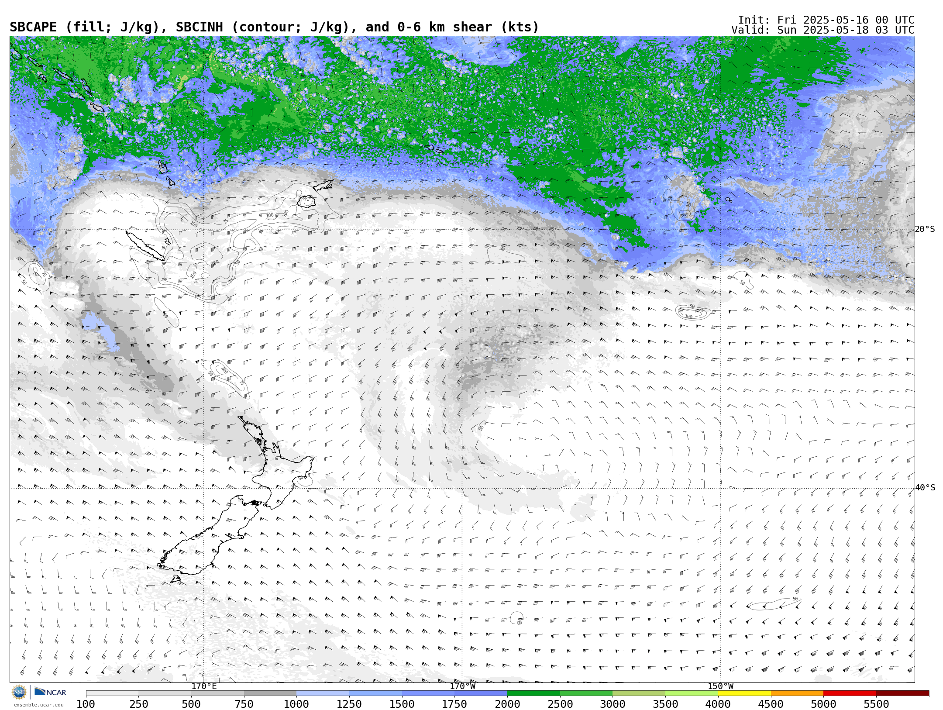Viewport: 943px width, 710px height.
Task: Click the SBCAPE/SBCINH/shear map title
Action: tap(274, 27)
